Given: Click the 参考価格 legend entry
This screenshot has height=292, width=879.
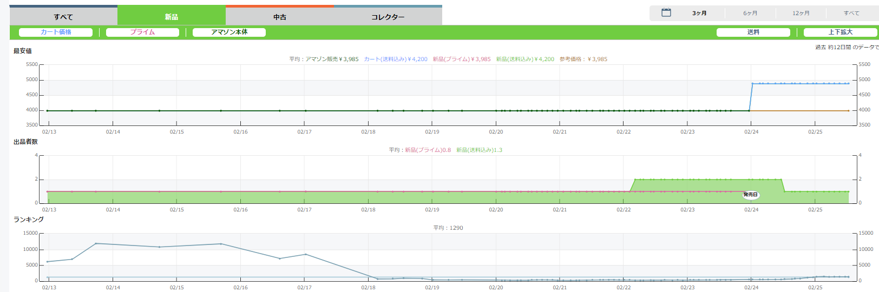Looking at the screenshot, I should (583, 59).
